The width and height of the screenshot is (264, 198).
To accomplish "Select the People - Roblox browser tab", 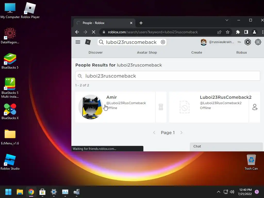I will 104,23.
